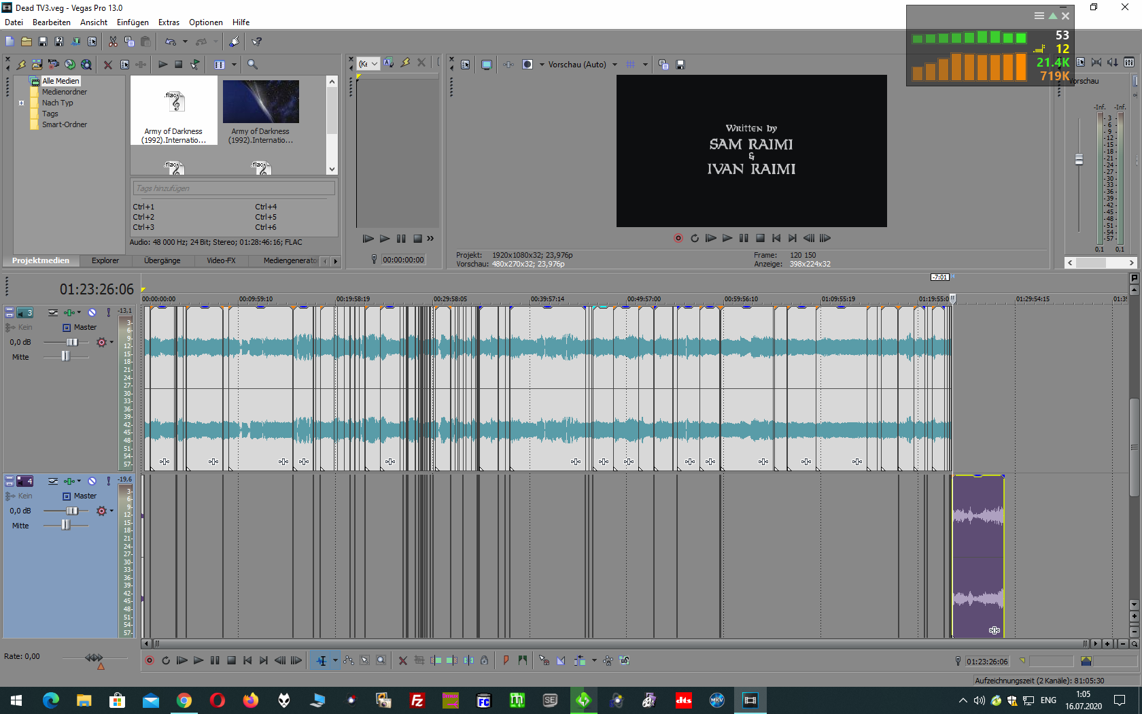
Task: Insert a marker with orange flag icon
Action: tap(506, 660)
